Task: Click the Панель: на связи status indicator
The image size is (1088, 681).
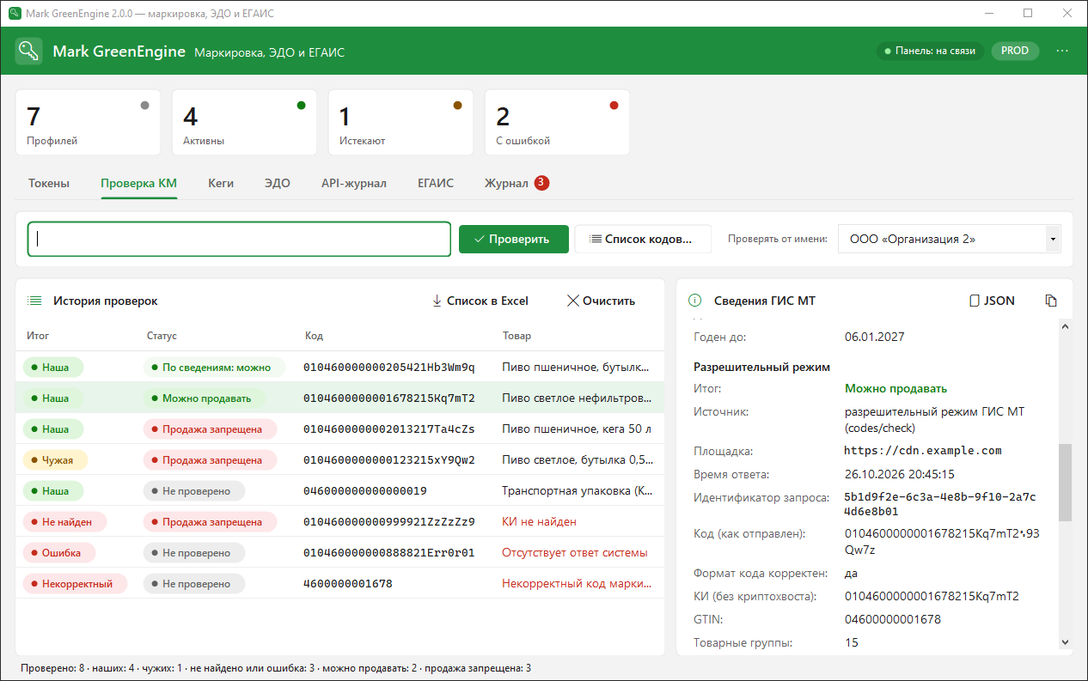Action: tap(930, 51)
